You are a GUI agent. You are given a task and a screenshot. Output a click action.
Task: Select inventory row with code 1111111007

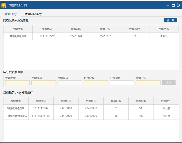[91, 108]
